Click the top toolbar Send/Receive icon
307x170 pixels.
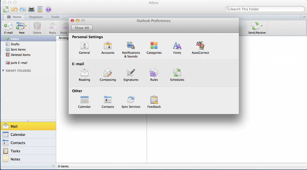[6, 9]
